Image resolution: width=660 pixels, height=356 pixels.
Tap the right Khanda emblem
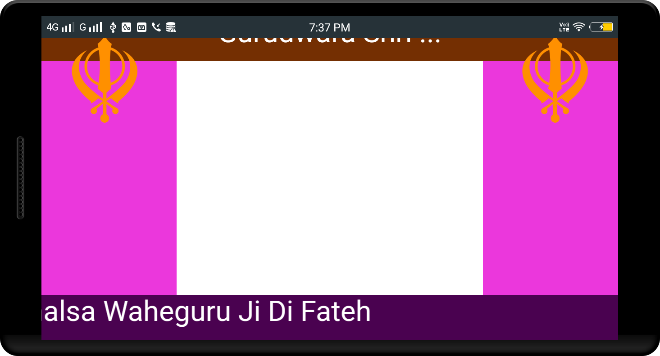(555, 80)
